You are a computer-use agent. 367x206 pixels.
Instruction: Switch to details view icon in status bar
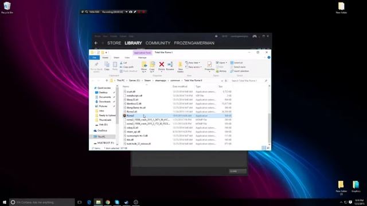tap(264, 148)
